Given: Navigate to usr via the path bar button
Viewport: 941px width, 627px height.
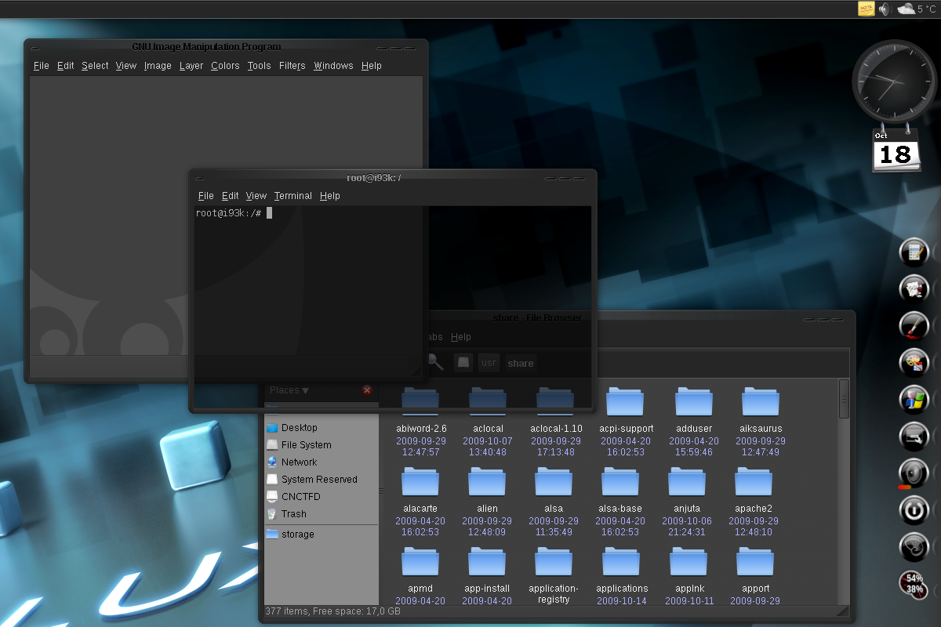Looking at the screenshot, I should (489, 362).
